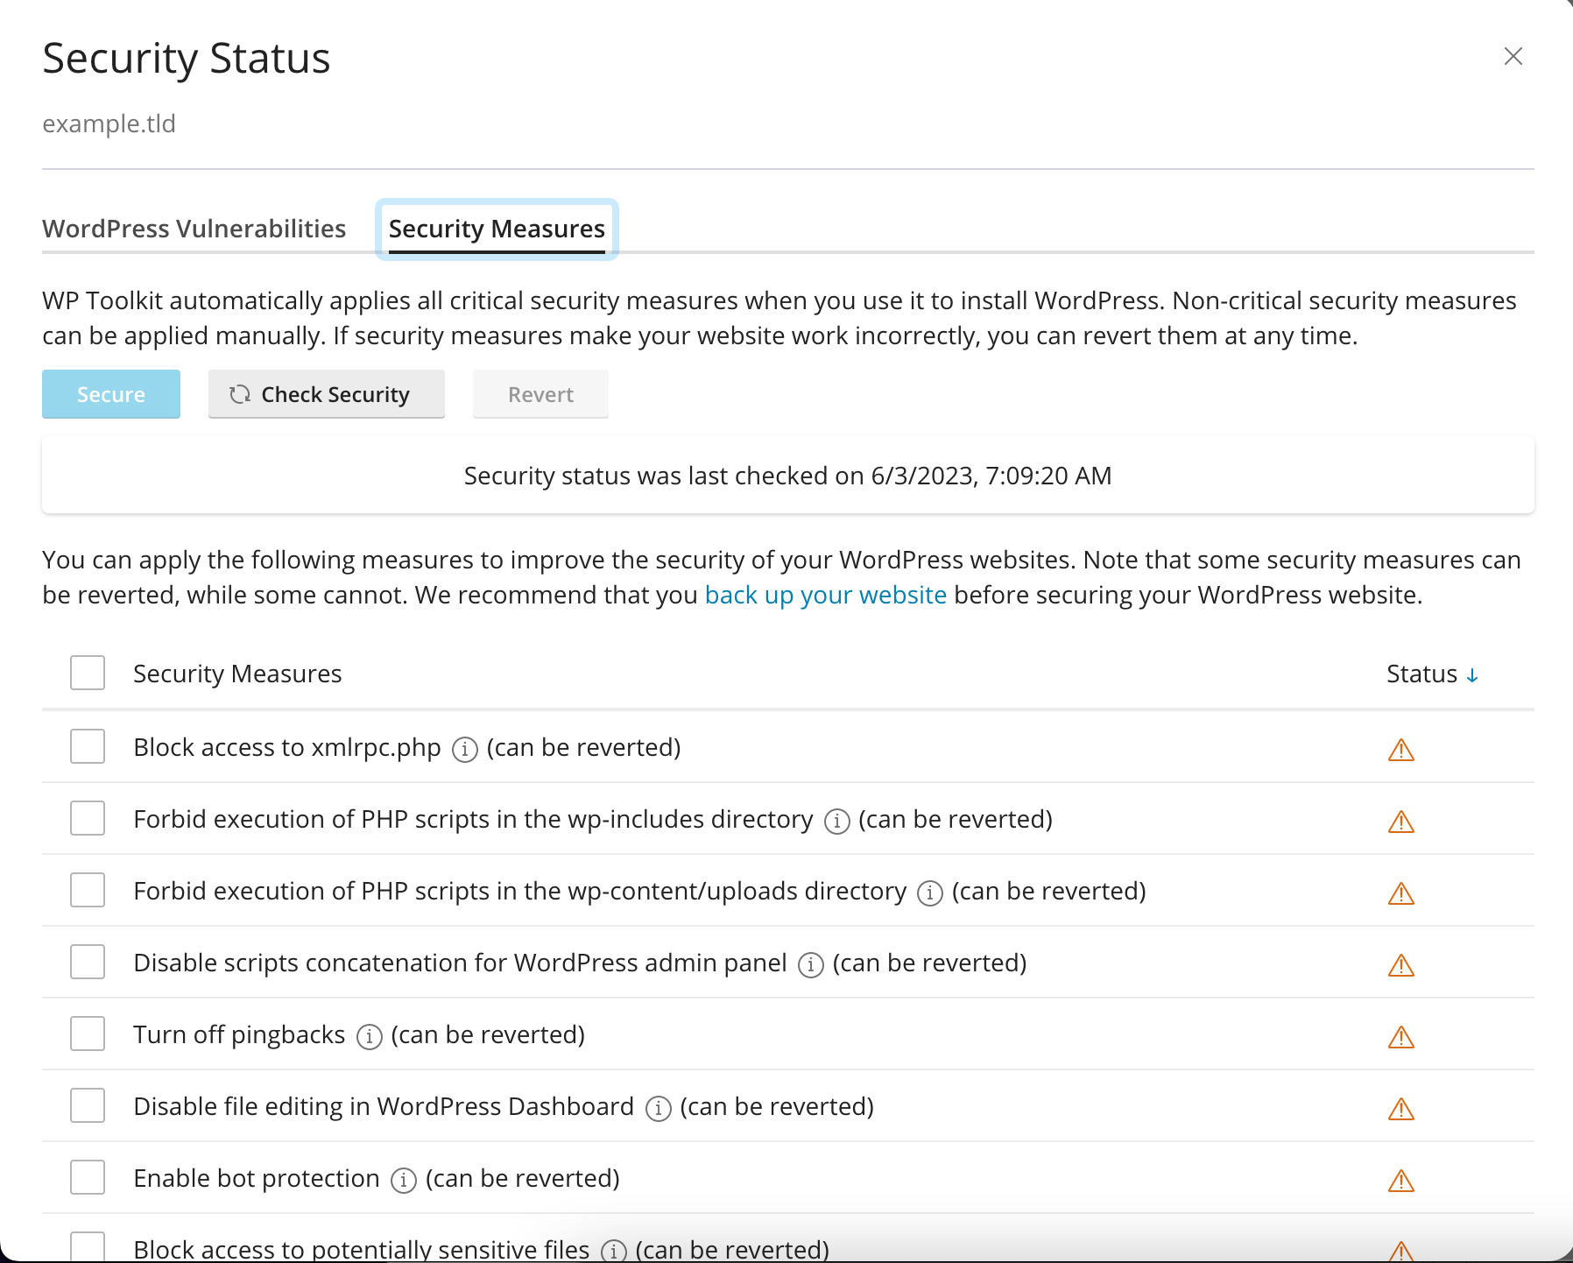Viewport: 1573px width, 1263px height.
Task: Sort the table by the Status column
Action: [1432, 674]
